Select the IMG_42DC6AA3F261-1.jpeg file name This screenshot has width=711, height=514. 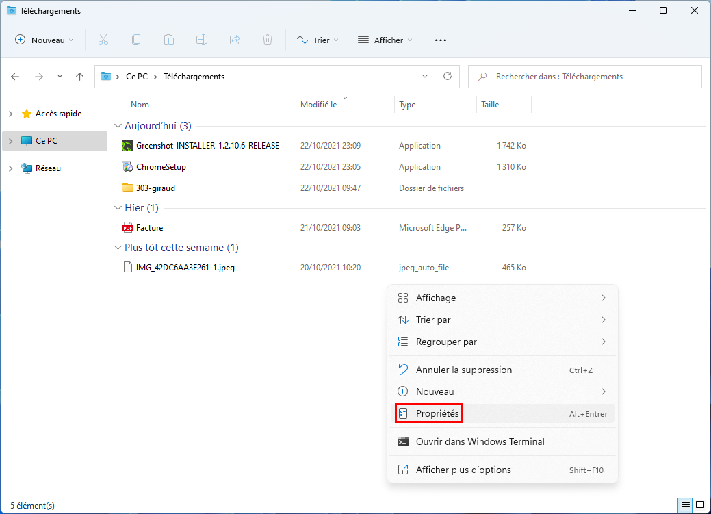click(185, 268)
